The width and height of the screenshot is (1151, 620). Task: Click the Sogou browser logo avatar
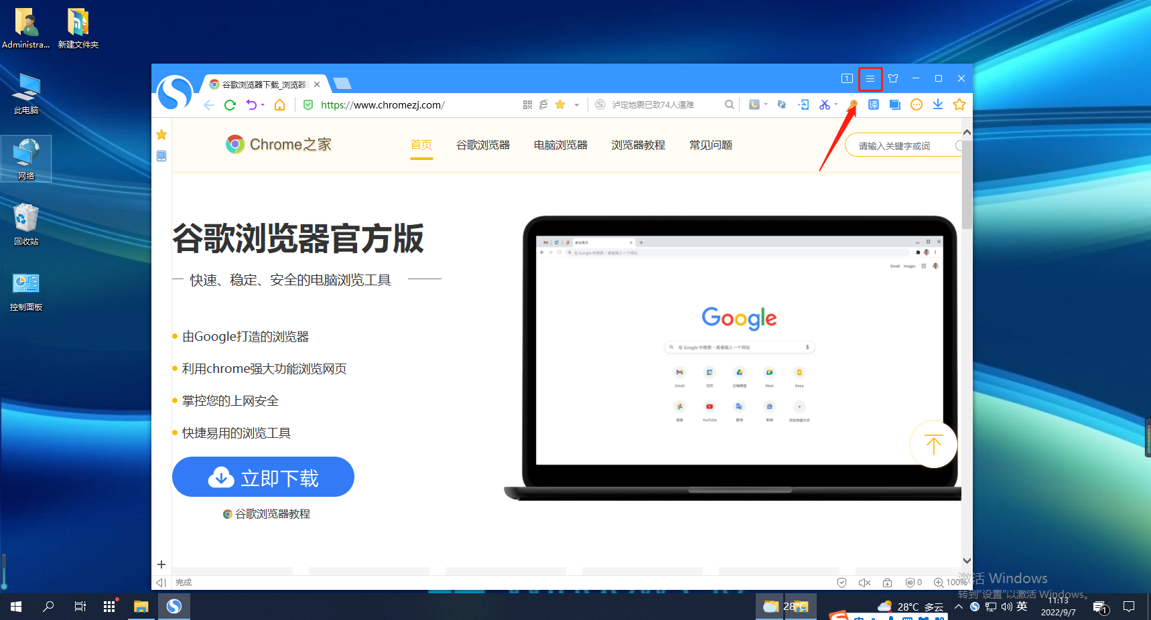point(175,92)
